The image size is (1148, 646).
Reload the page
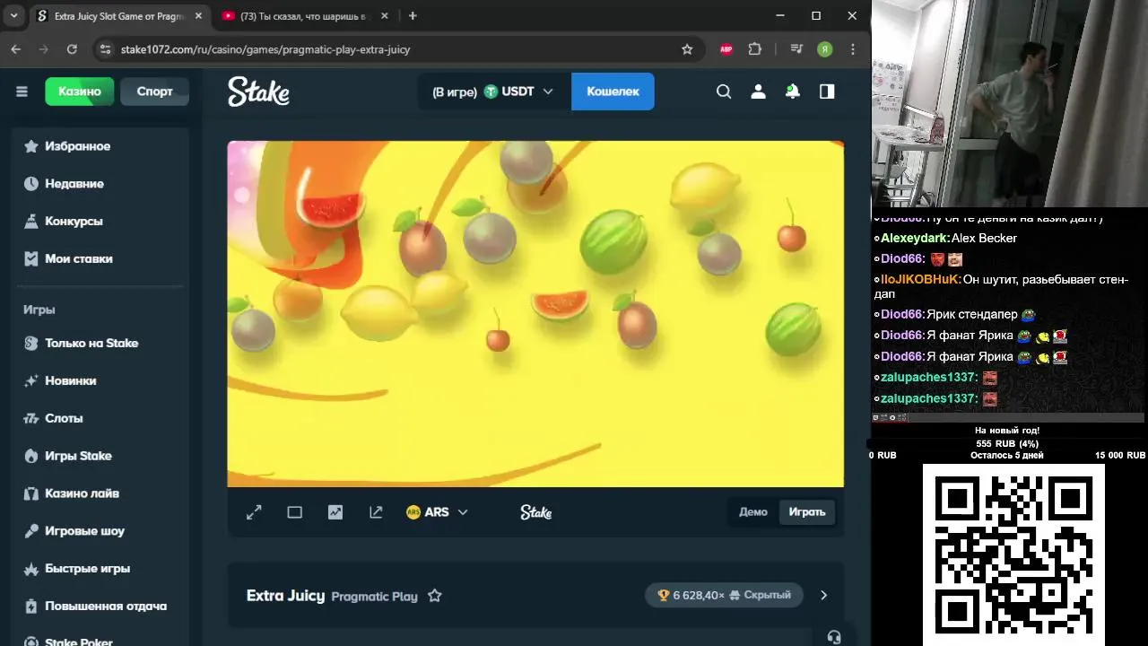point(72,49)
